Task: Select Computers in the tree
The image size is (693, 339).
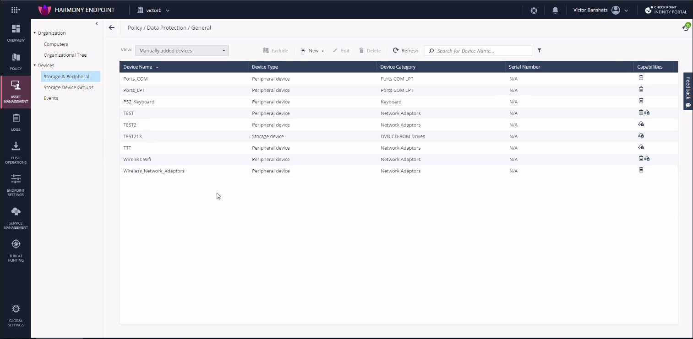Action: tap(56, 44)
